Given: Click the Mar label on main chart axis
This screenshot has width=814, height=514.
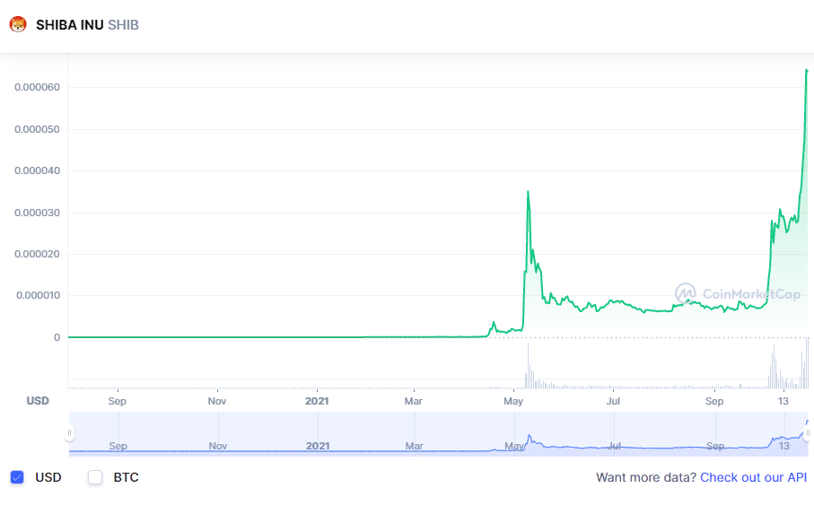Looking at the screenshot, I should click(413, 401).
